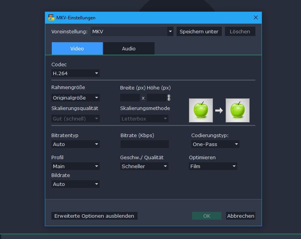Expand the Bitratentyp Auto dropdown
The image size is (301, 239).
pyautogui.click(x=75, y=144)
